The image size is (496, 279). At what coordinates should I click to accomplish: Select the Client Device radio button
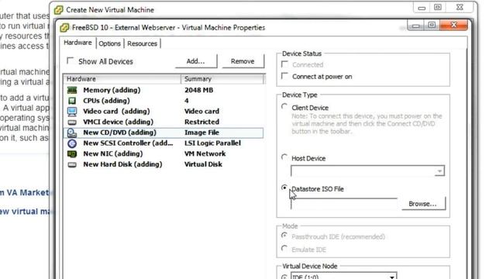(x=284, y=107)
